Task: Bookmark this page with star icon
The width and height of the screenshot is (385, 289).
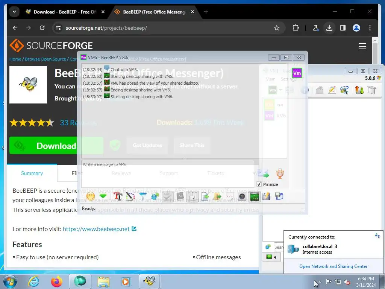Action: (x=277, y=28)
